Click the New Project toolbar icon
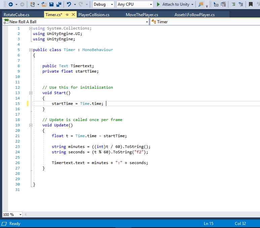This screenshot has height=228, width=260. pyautogui.click(x=33, y=4)
